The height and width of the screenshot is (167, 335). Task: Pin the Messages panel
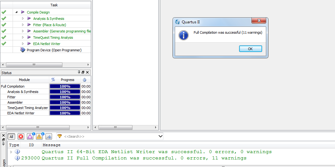tap(3, 144)
